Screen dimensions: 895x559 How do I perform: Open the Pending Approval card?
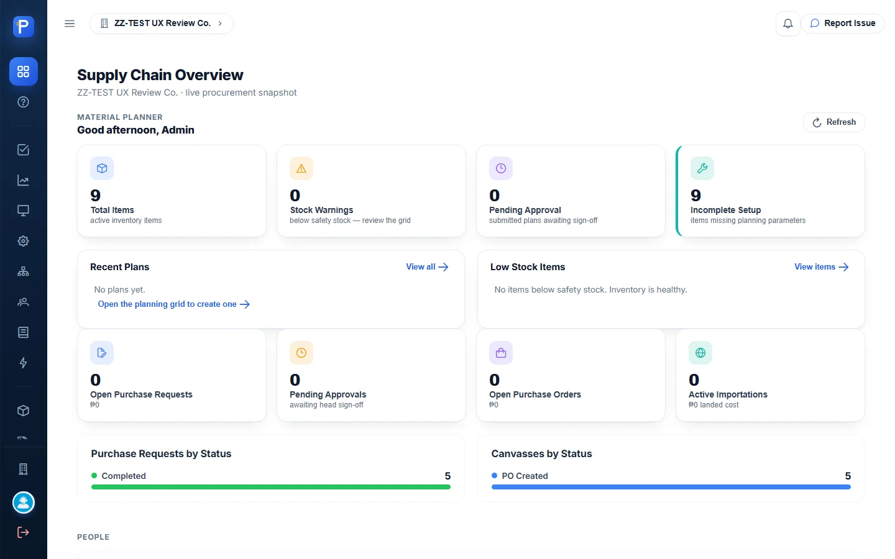tap(571, 191)
